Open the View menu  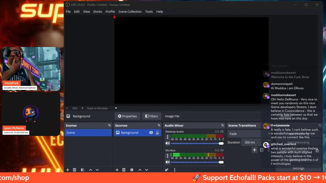[87, 11]
